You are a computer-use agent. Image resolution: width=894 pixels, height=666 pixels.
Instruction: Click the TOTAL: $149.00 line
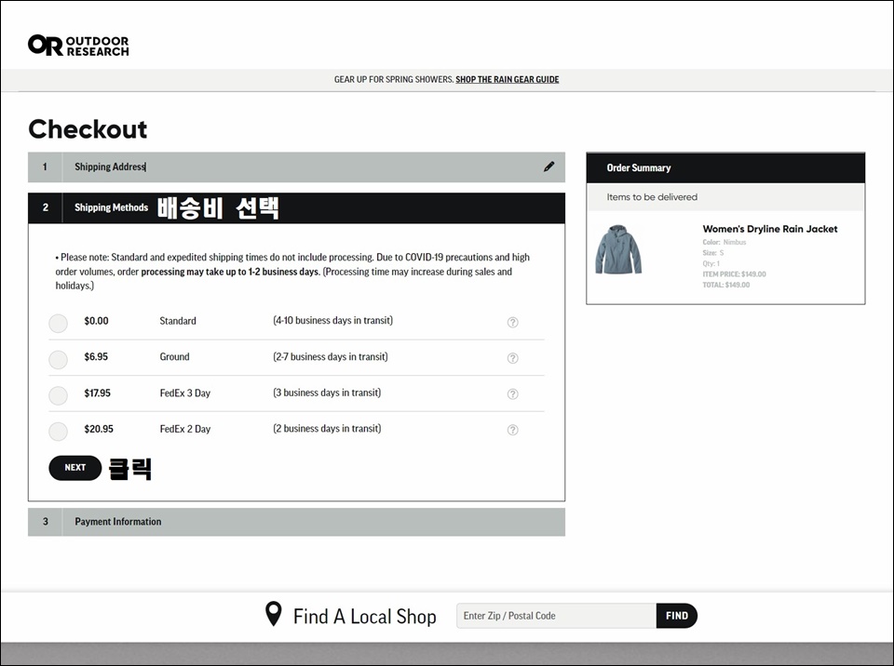725,285
